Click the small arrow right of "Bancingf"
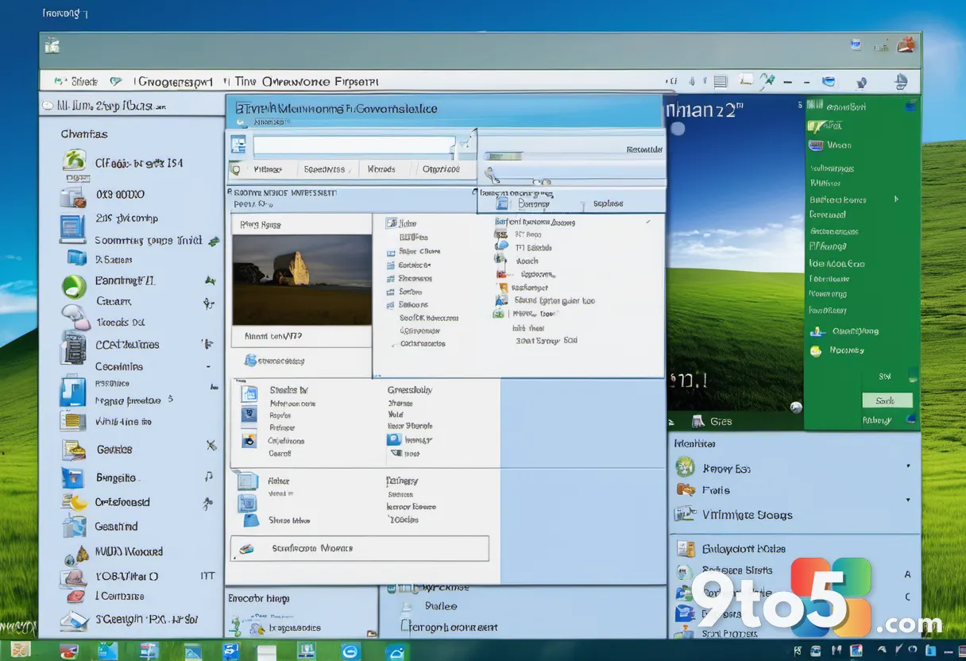Viewport: 966px width, 661px height. (x=210, y=280)
